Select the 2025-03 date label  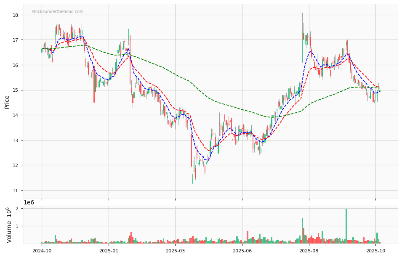pos(176,251)
